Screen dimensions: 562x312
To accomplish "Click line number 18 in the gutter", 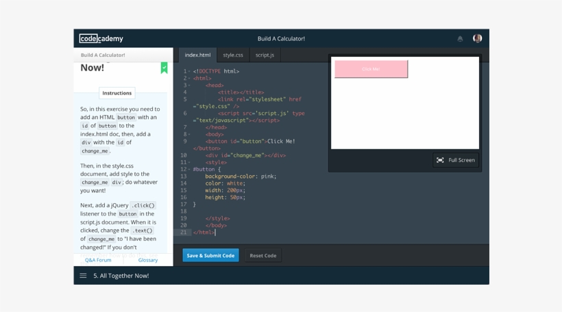I will [184, 211].
